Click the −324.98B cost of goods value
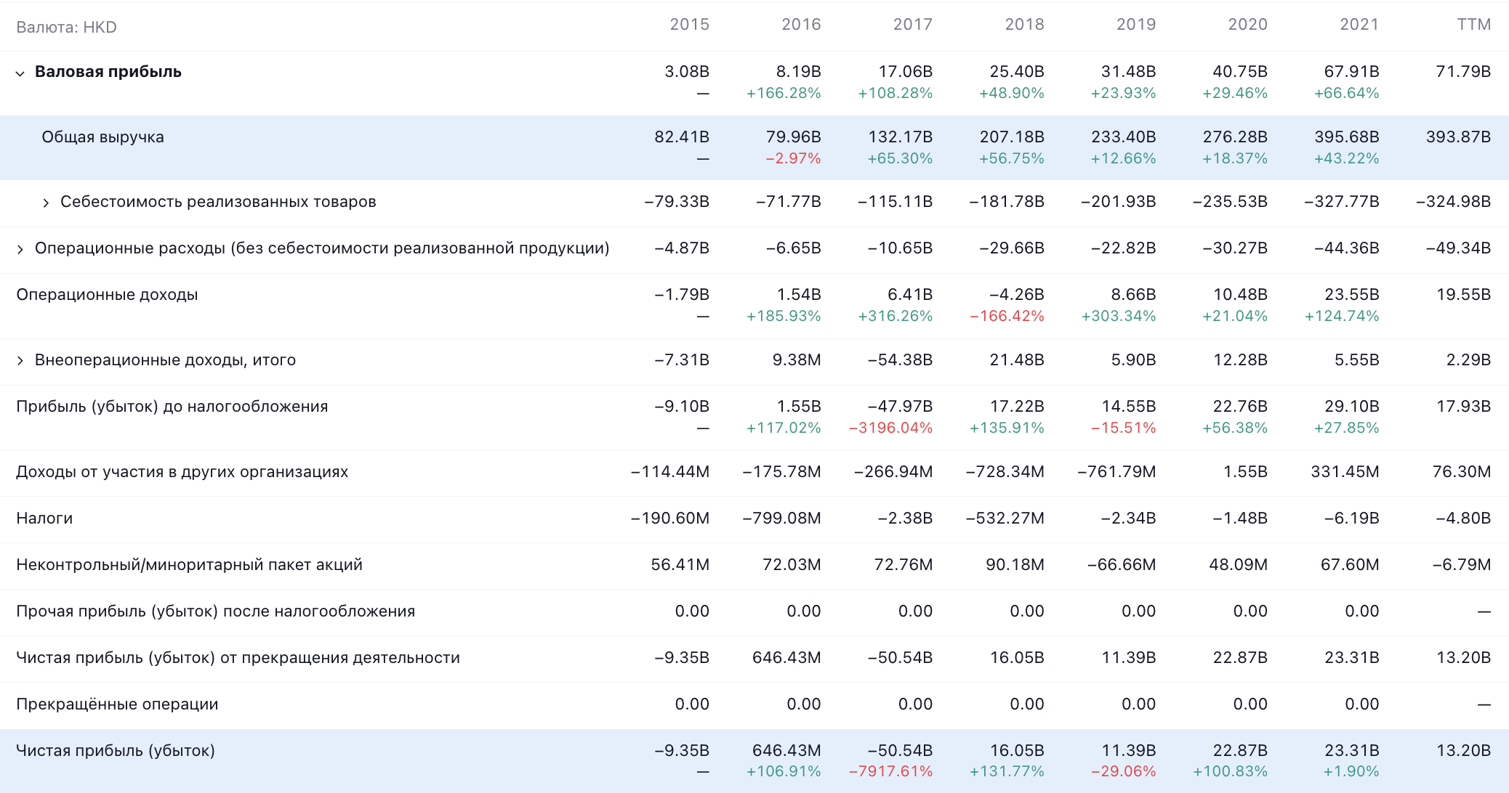This screenshot has height=793, width=1509. [x=1453, y=202]
